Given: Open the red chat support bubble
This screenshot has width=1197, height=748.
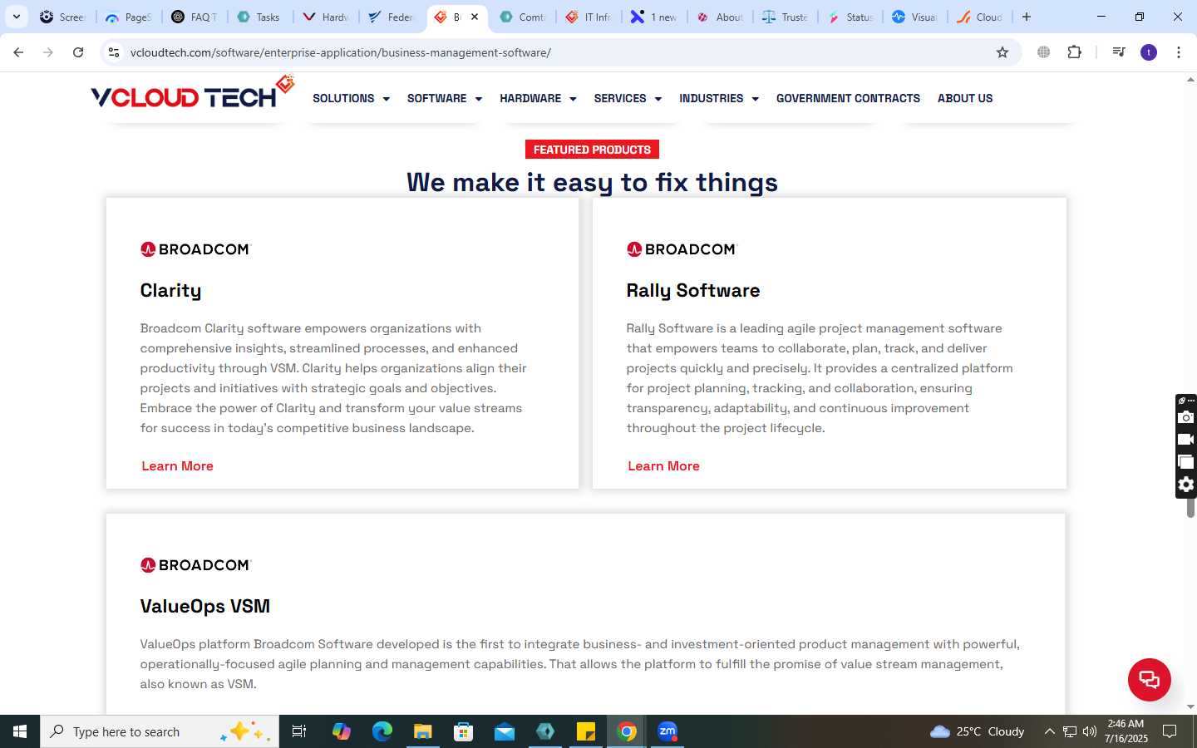Looking at the screenshot, I should [1149, 679].
